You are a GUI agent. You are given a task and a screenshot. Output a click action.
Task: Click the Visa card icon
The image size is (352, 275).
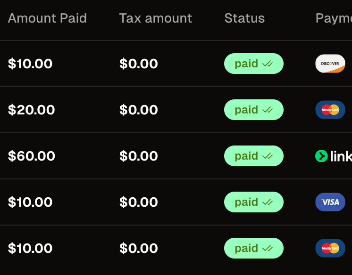pos(330,202)
